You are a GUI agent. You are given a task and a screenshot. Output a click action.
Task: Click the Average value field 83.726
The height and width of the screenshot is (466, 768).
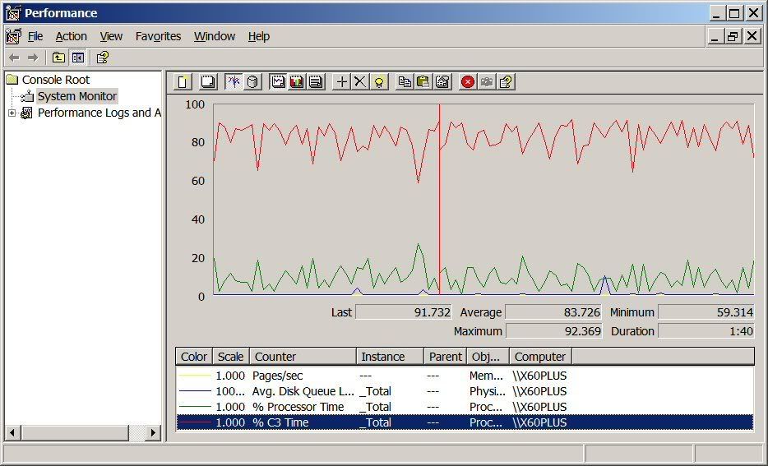coord(553,312)
